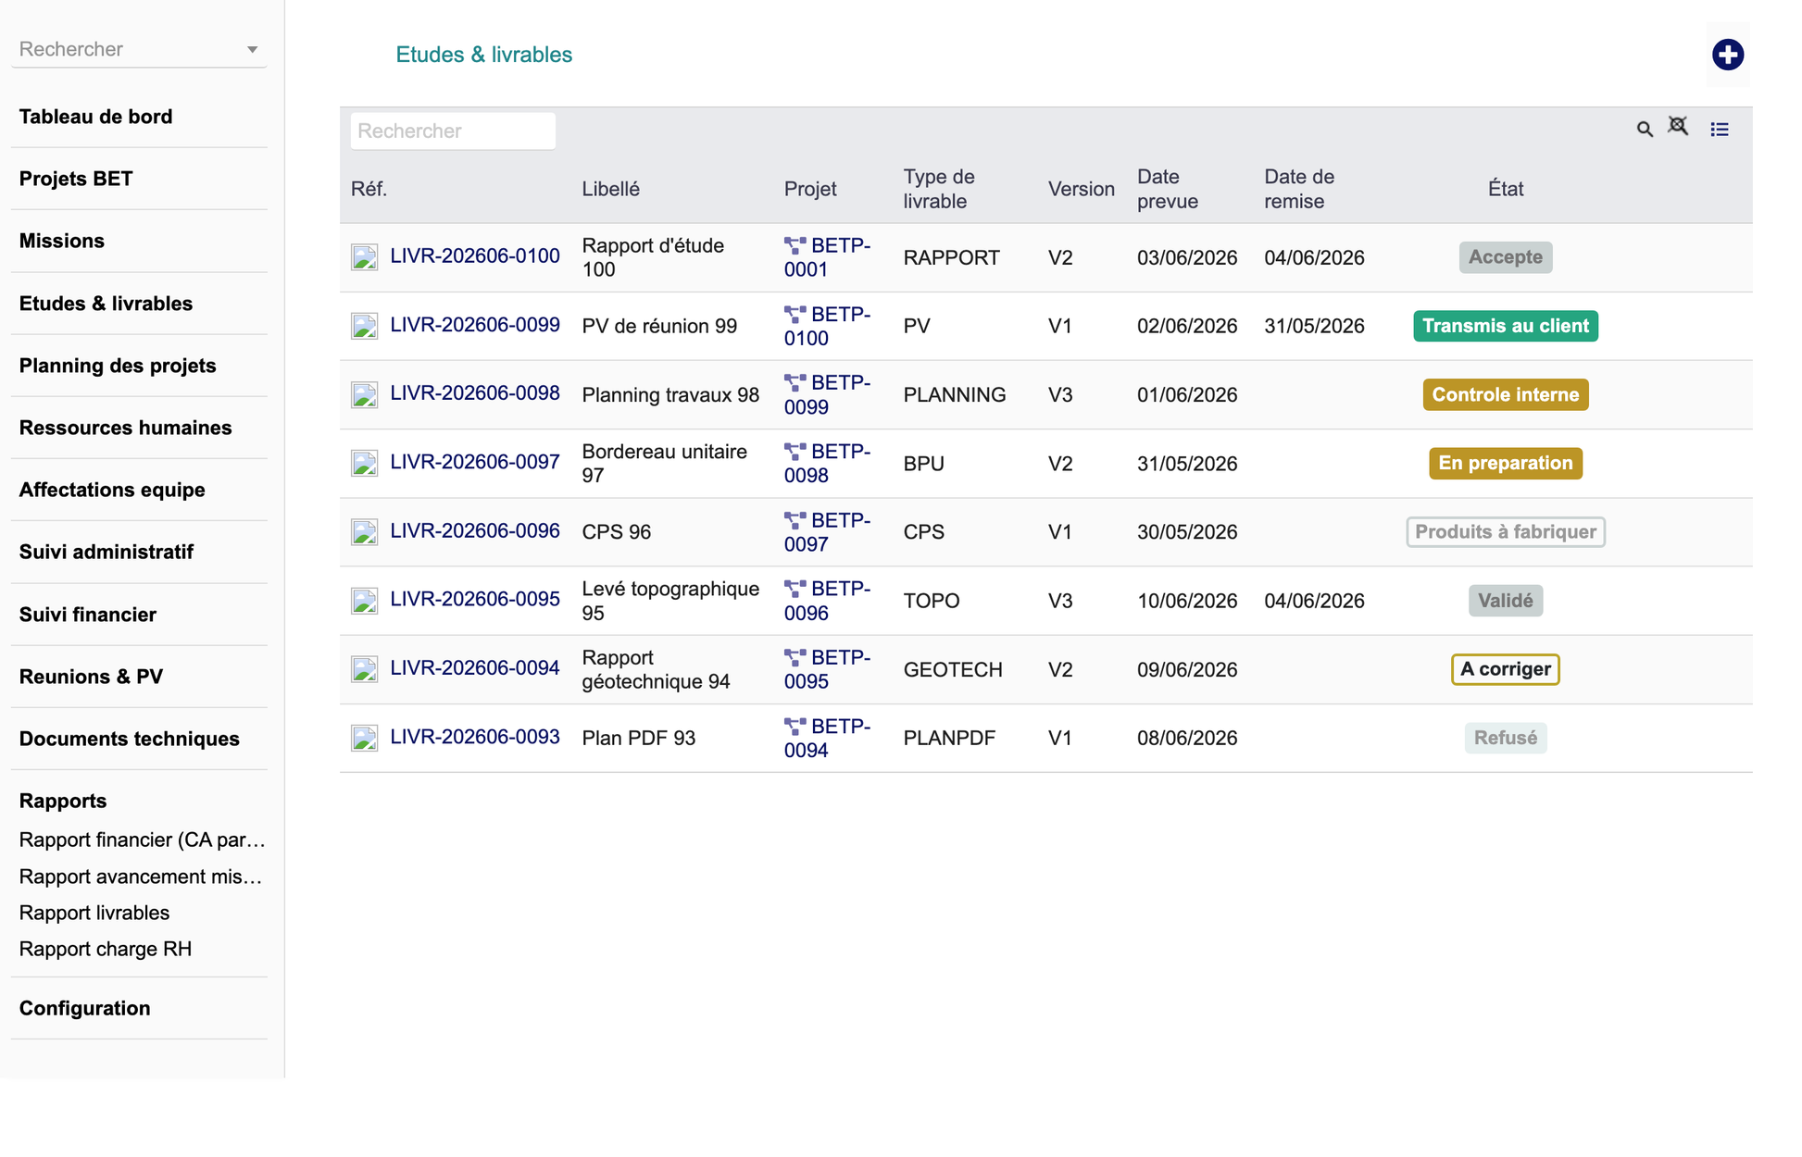Screen dimensions: 1802x1157
Task: Click the Controle interne status badge
Action: click(1505, 394)
